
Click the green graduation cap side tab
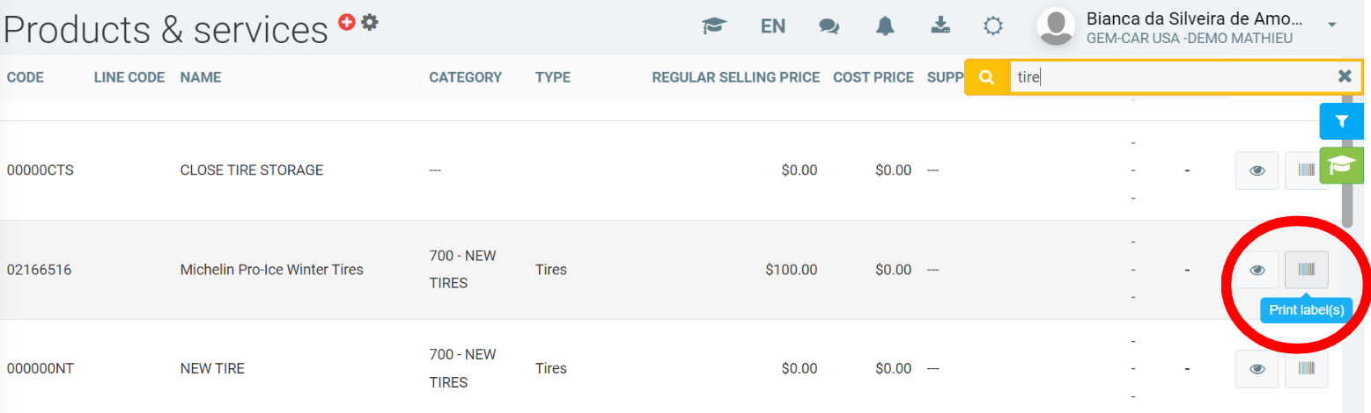pyautogui.click(x=1341, y=165)
